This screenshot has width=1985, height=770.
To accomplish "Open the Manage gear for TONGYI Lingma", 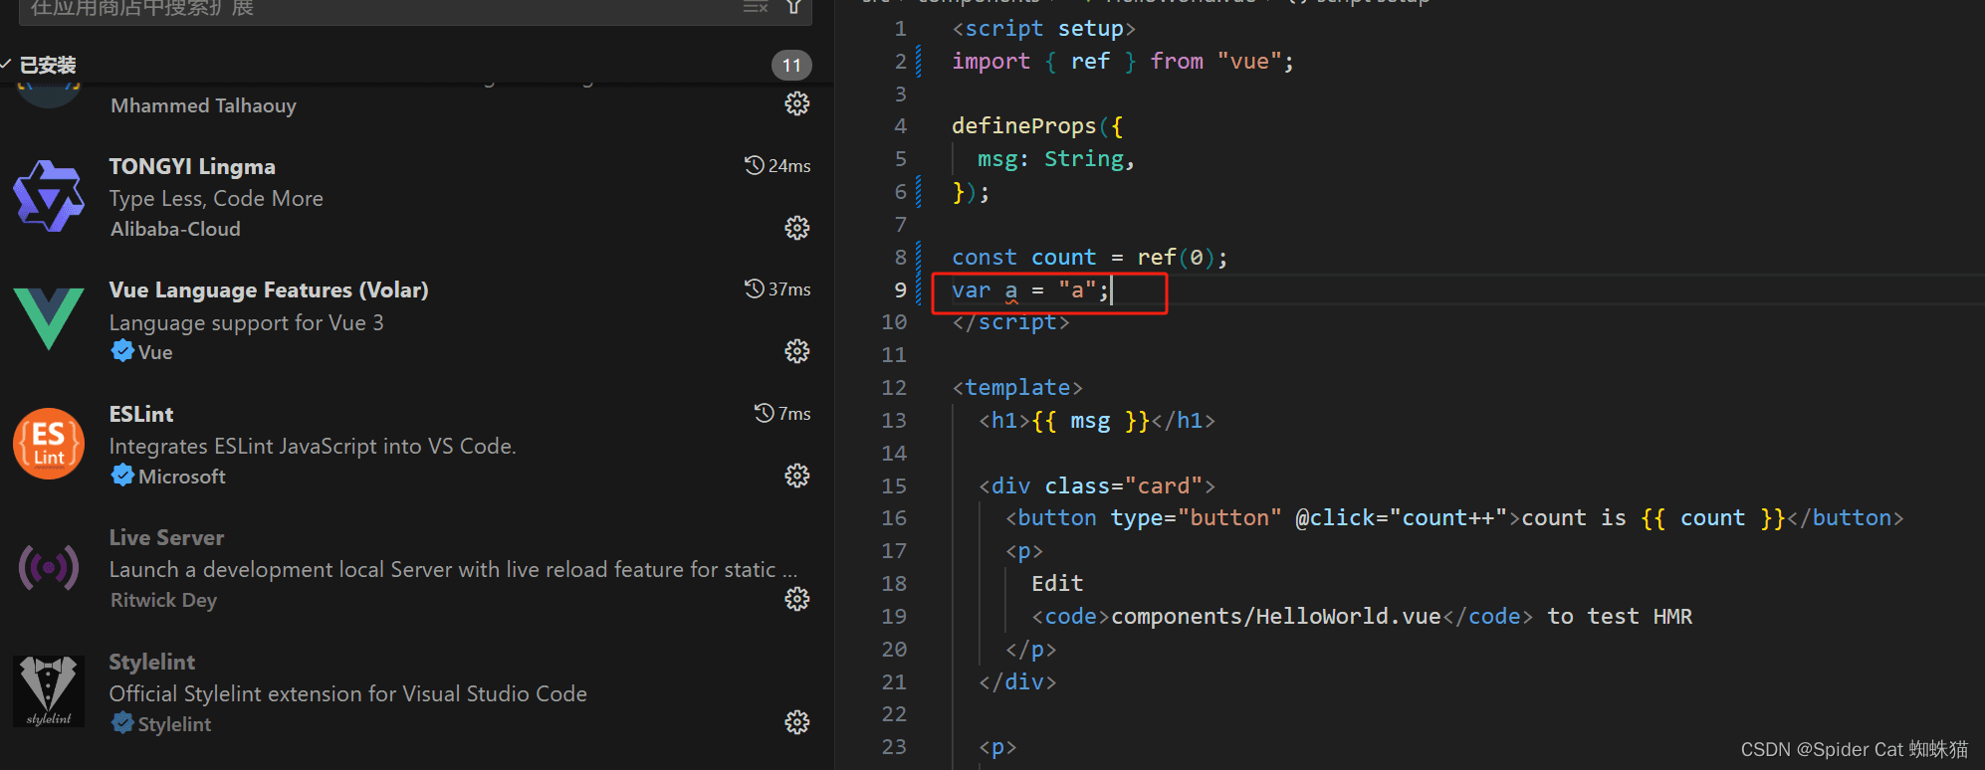I will tap(797, 228).
